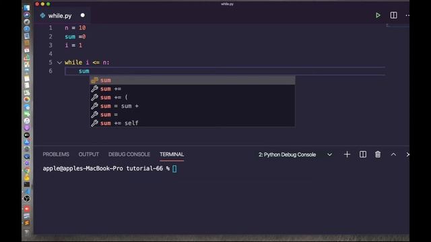Screen dimensions: 431x242
Task: Choose the 'sum =' suggestion
Action: pyautogui.click(x=193, y=114)
